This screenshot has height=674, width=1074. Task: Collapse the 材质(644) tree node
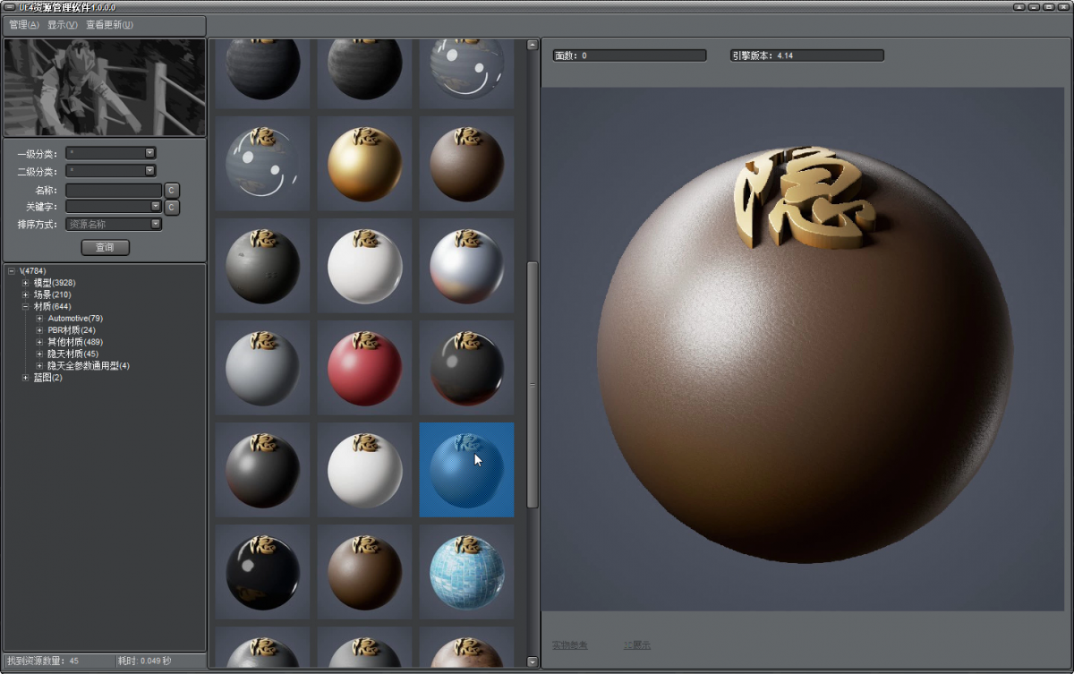coord(26,307)
